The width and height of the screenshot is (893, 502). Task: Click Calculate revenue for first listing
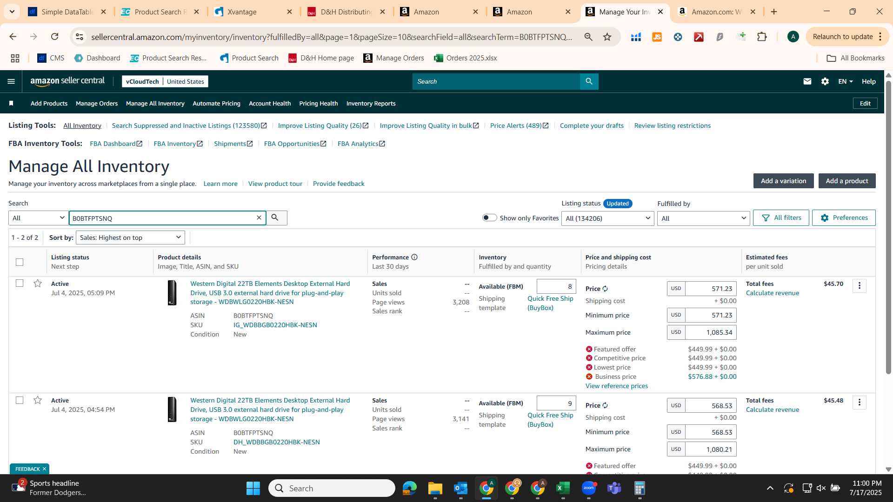tap(772, 293)
